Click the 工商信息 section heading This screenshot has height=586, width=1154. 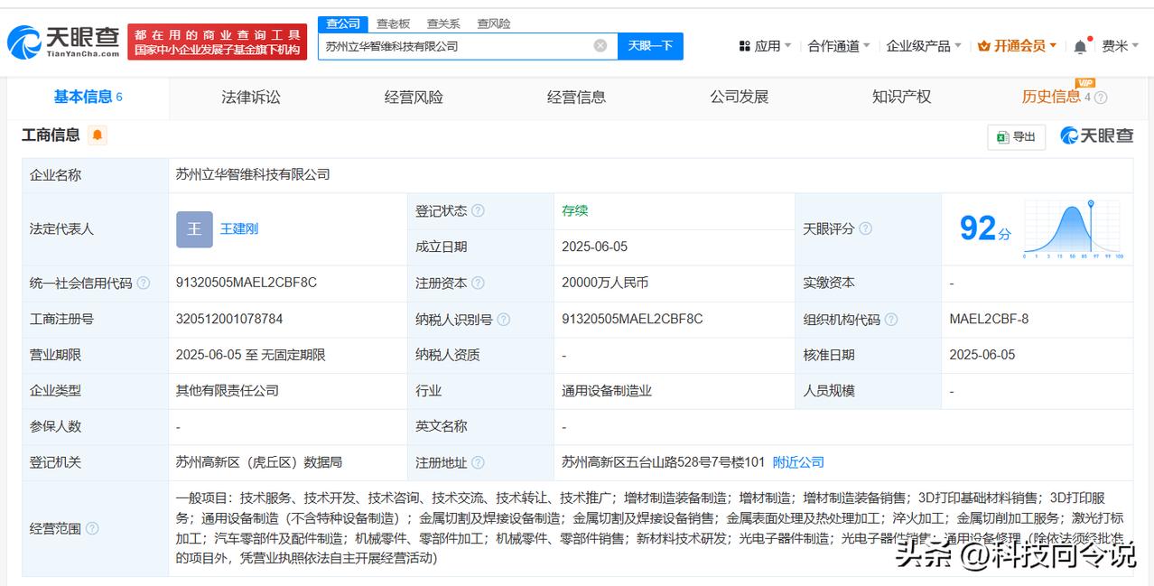pyautogui.click(x=51, y=135)
